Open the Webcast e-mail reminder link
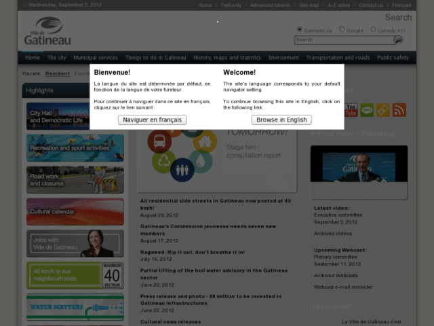Screen dimensions: 434x326 click(343, 287)
